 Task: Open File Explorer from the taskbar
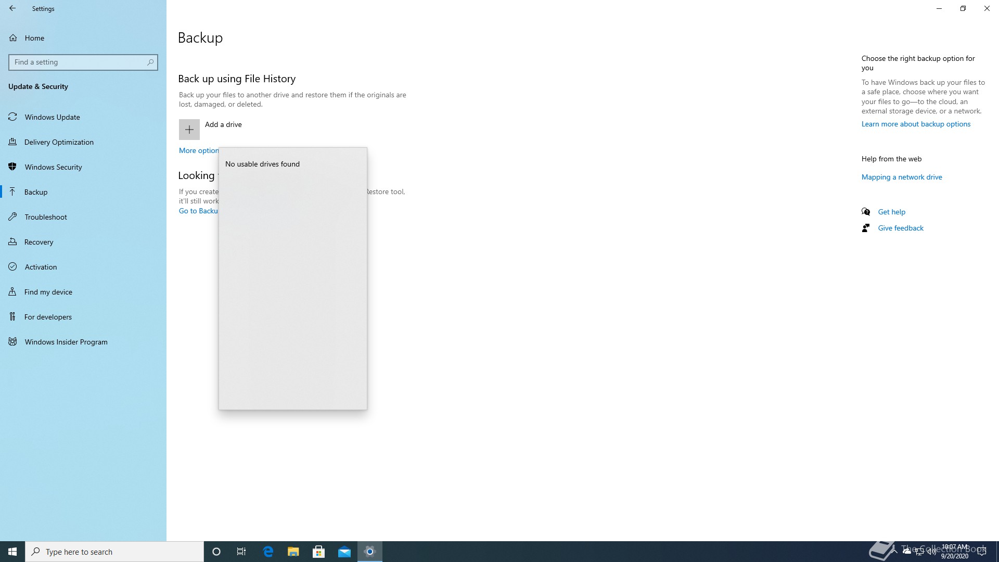pos(293,552)
